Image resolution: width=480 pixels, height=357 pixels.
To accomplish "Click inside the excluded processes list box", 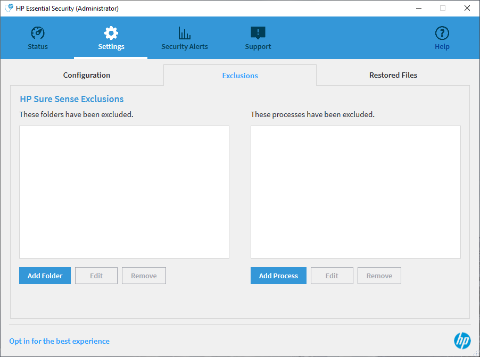I will click(355, 192).
